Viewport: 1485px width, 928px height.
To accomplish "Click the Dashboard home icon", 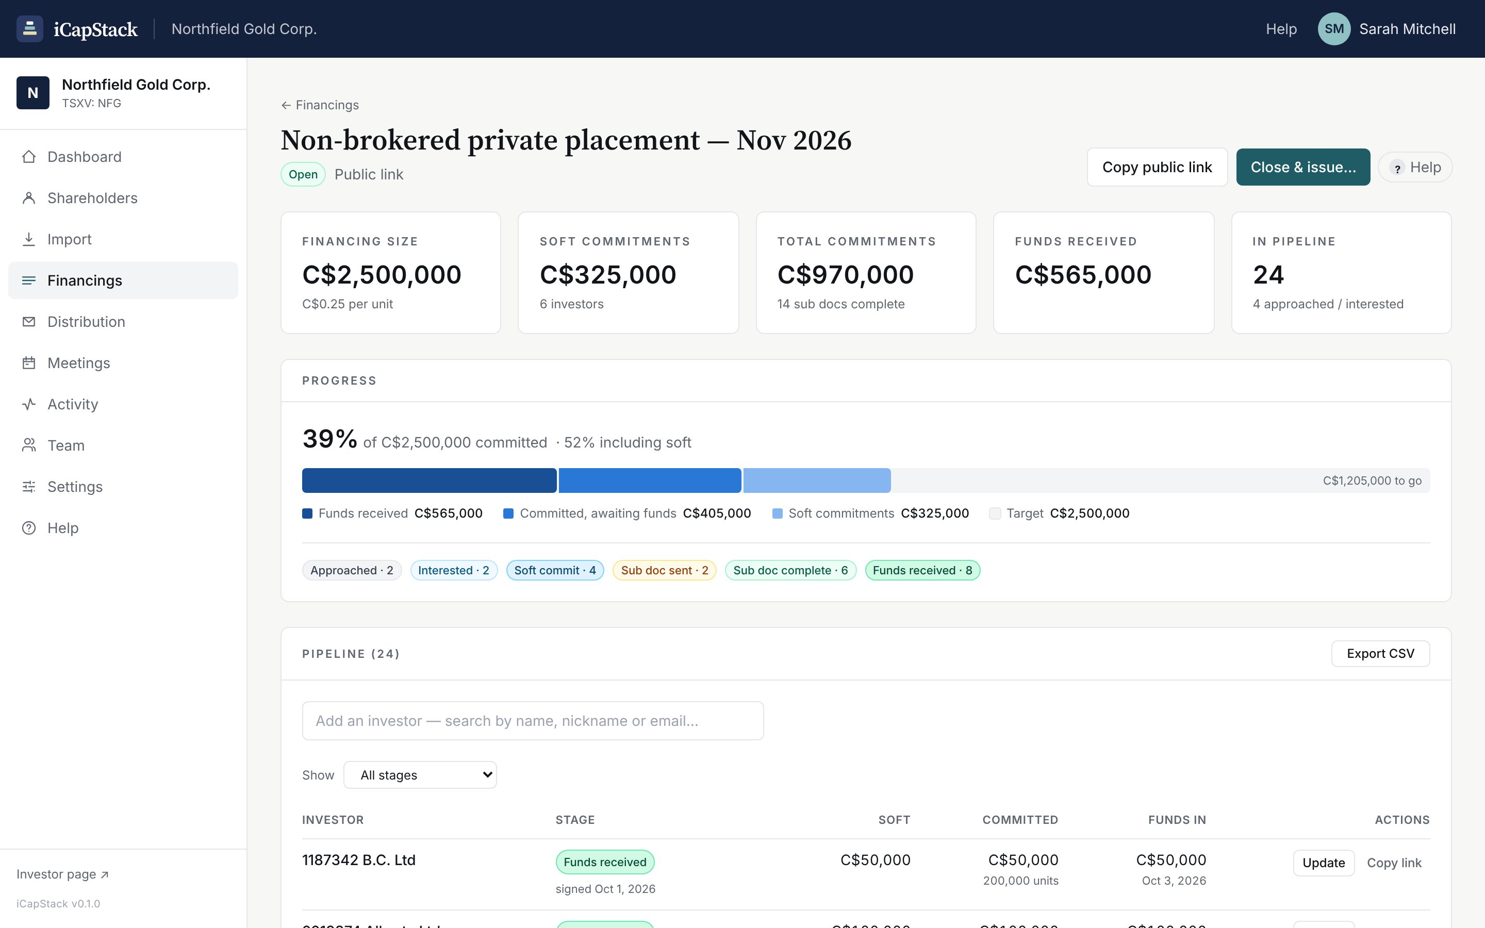I will click(29, 157).
